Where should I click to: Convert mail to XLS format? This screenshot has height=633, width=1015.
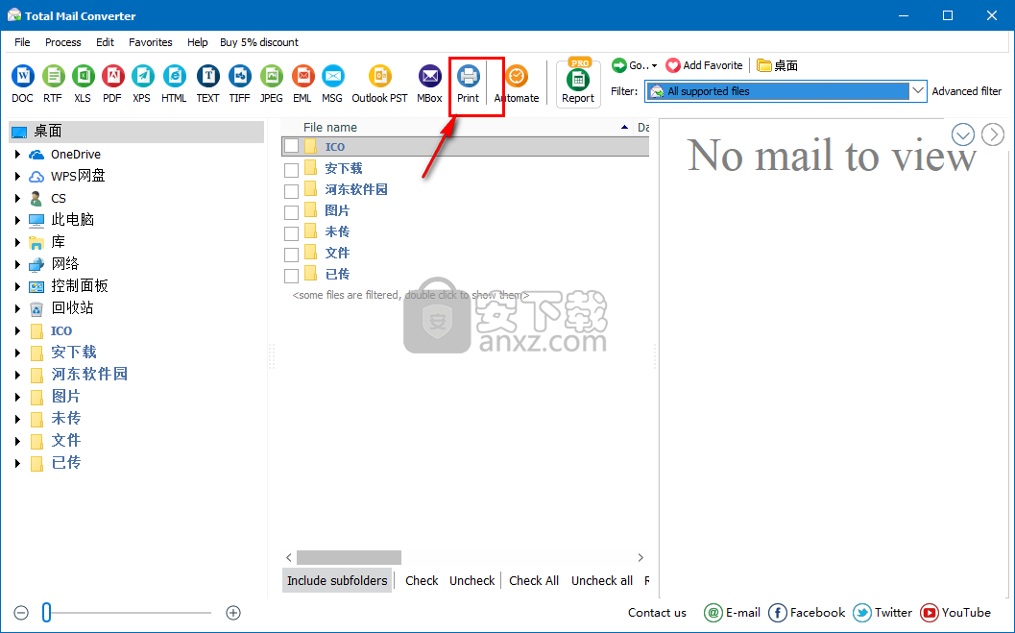point(83,84)
